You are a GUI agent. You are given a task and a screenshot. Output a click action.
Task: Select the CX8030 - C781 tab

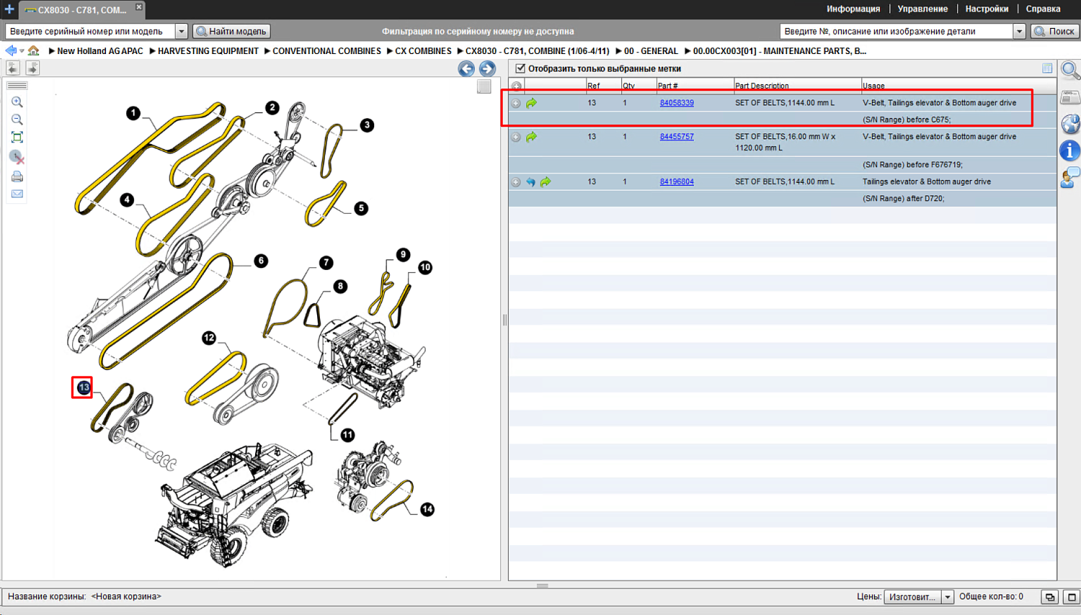click(81, 10)
